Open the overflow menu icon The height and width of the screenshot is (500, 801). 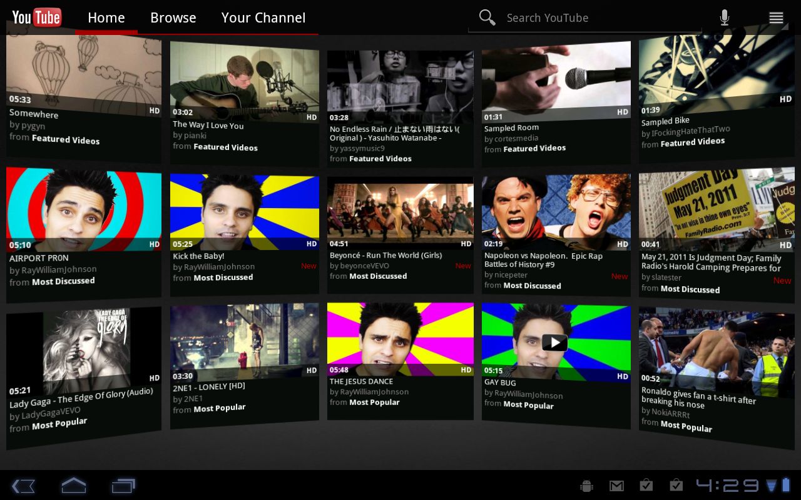776,18
